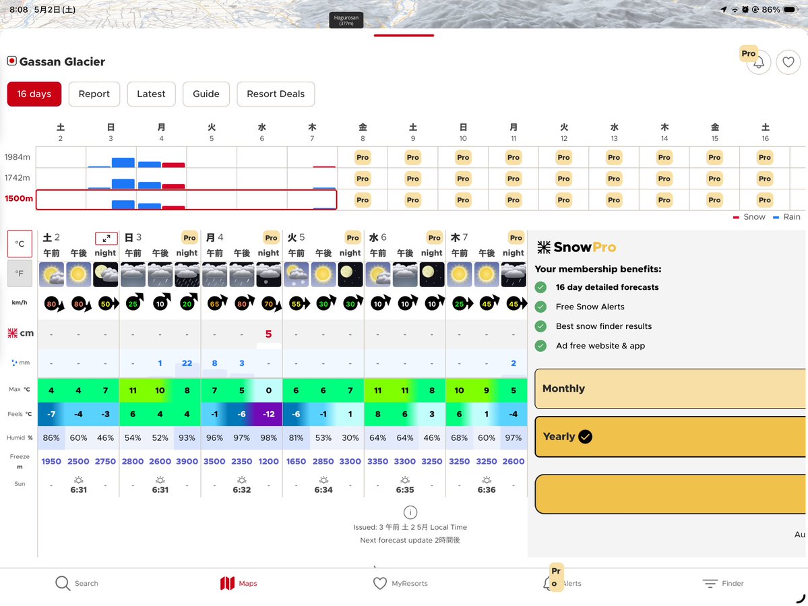
Task: Open the 16 days forecast tab
Action: [x=34, y=94]
